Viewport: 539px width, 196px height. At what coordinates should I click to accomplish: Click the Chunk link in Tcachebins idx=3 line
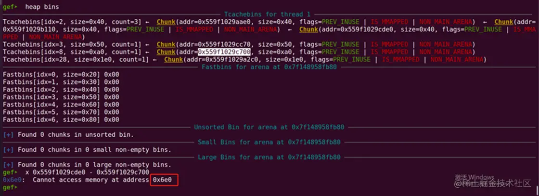click(x=166, y=44)
